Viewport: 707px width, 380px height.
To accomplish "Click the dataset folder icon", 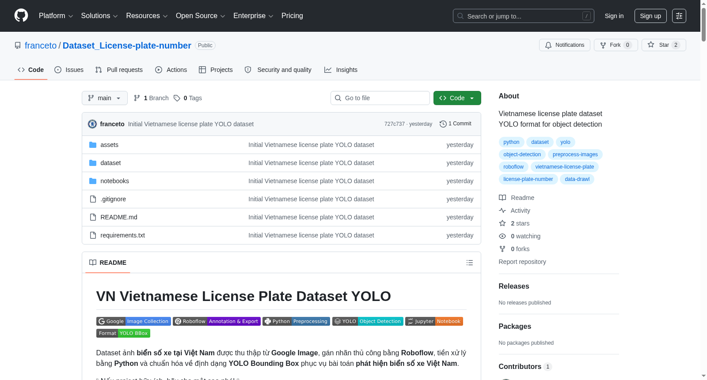I will (x=93, y=163).
